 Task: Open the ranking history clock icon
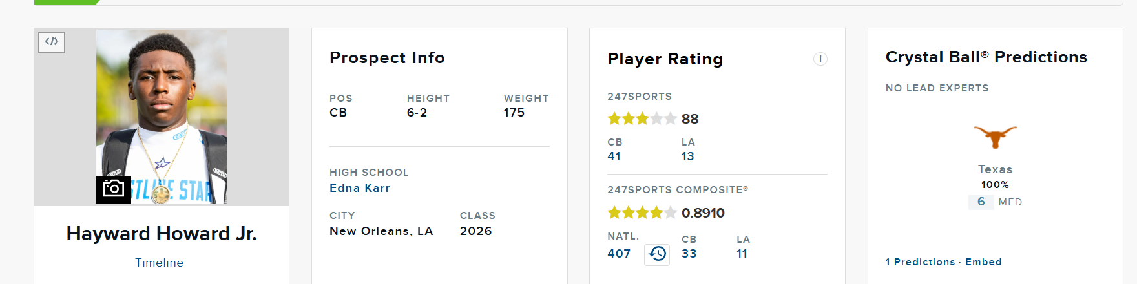click(657, 254)
